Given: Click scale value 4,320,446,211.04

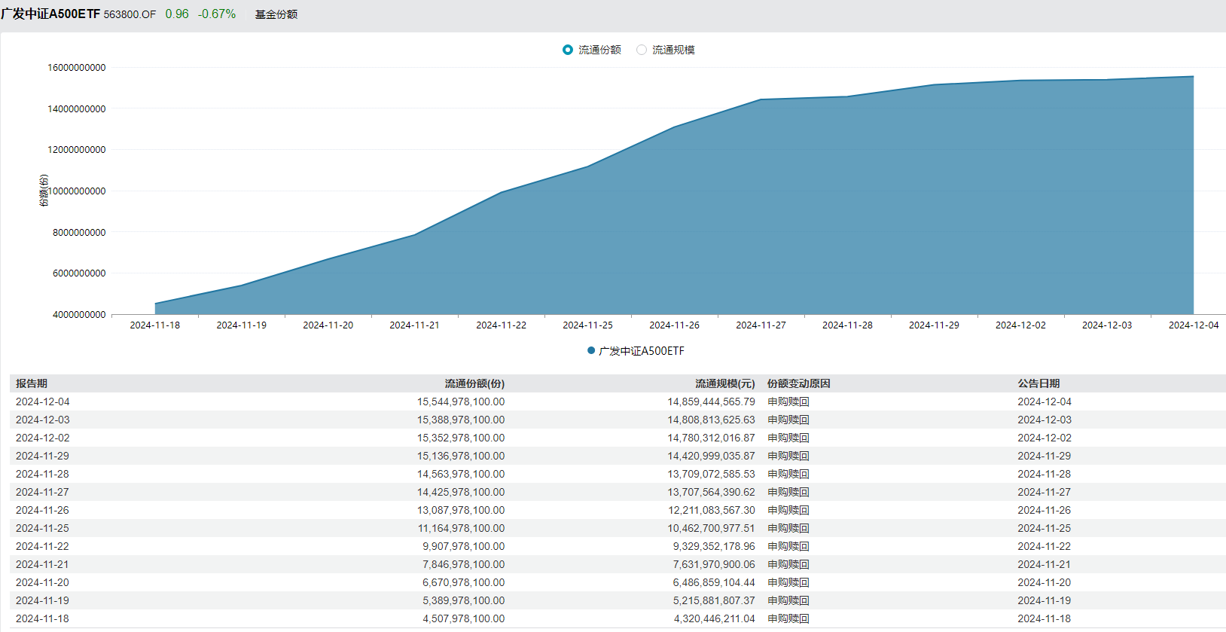Looking at the screenshot, I should tap(714, 618).
